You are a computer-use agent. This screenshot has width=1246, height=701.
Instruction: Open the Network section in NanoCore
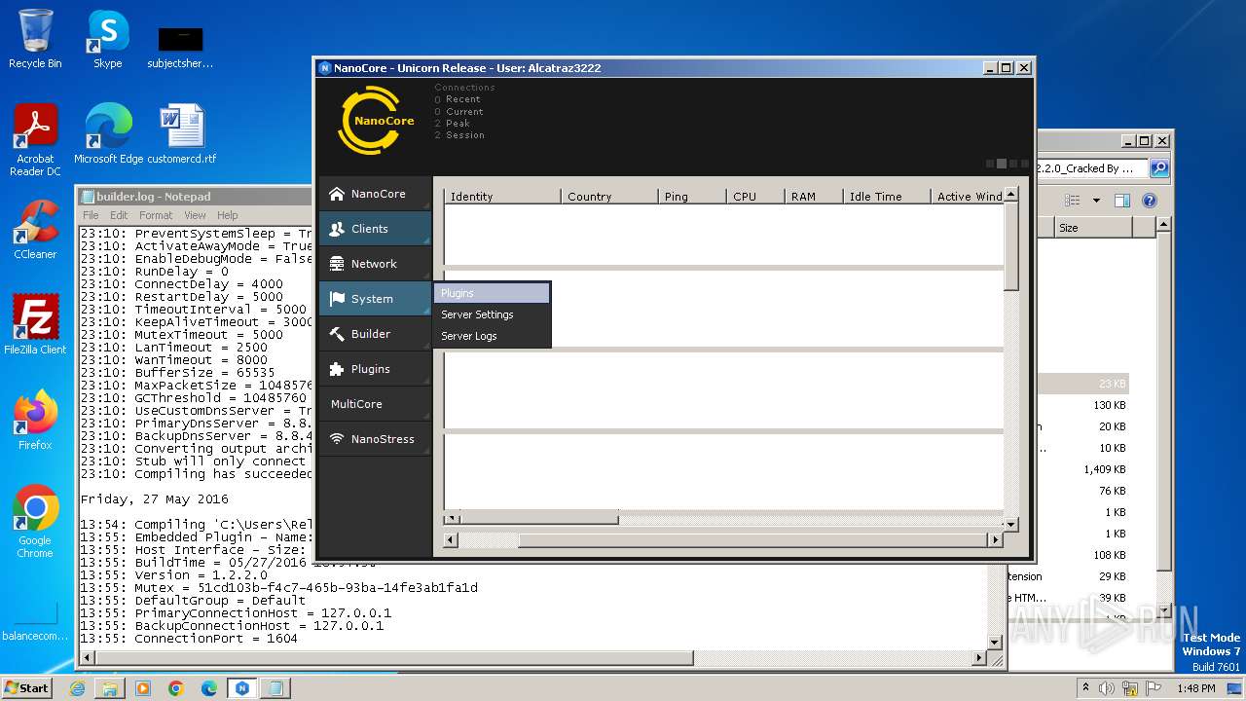pos(375,264)
